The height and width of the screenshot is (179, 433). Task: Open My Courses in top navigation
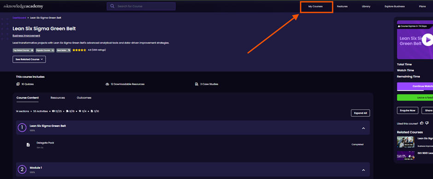[316, 6]
